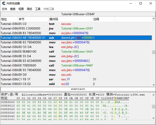Screen dimensions: 156x125
Task: Open the 调试 menu
Action: tap(29, 9)
